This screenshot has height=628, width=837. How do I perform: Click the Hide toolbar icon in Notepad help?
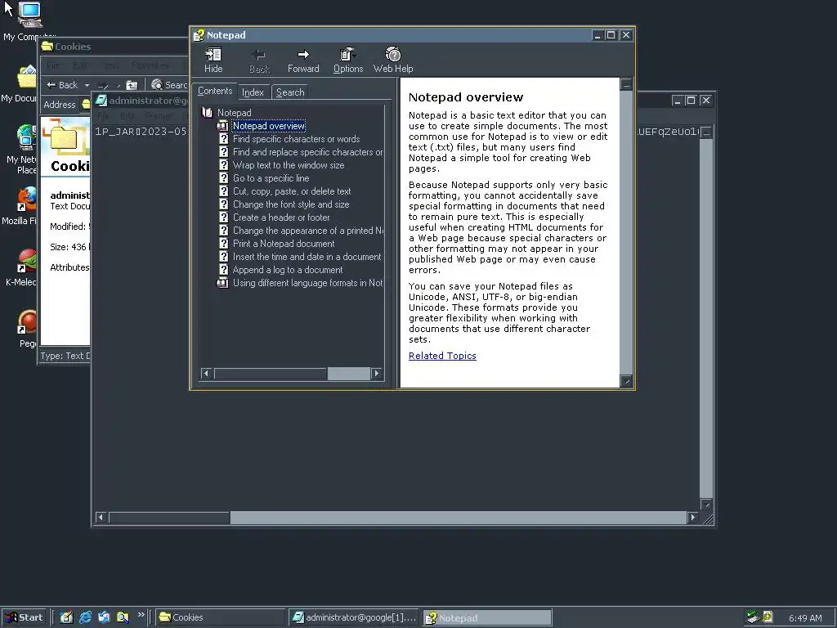point(213,60)
